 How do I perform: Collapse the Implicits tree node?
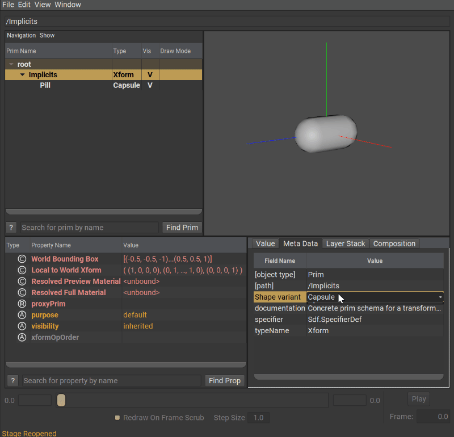[x=22, y=75]
